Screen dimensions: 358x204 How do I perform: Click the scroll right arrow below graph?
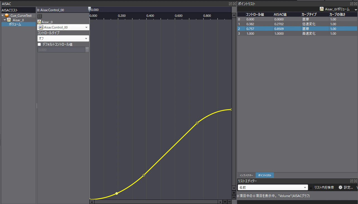pyautogui.click(x=220, y=202)
